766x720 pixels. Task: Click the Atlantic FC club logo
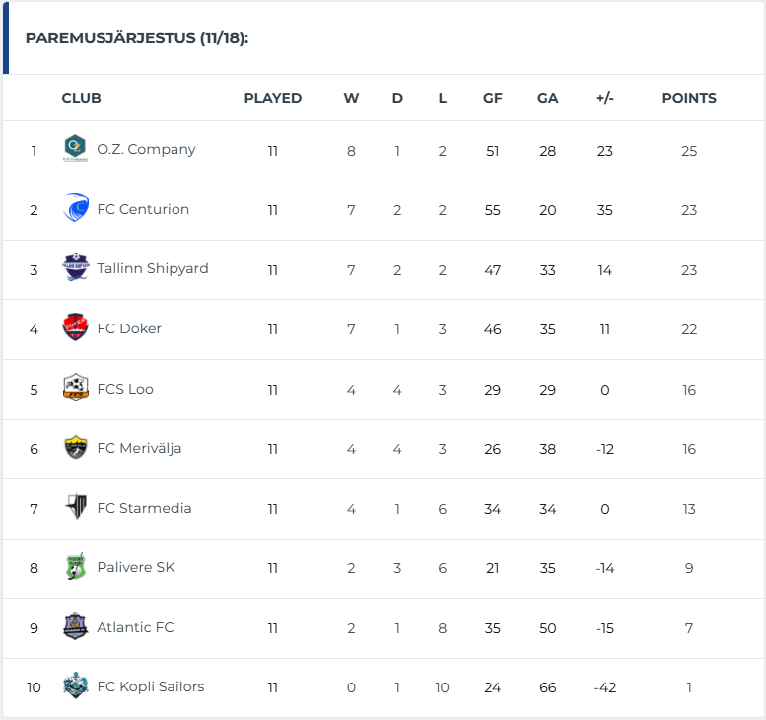click(x=75, y=627)
